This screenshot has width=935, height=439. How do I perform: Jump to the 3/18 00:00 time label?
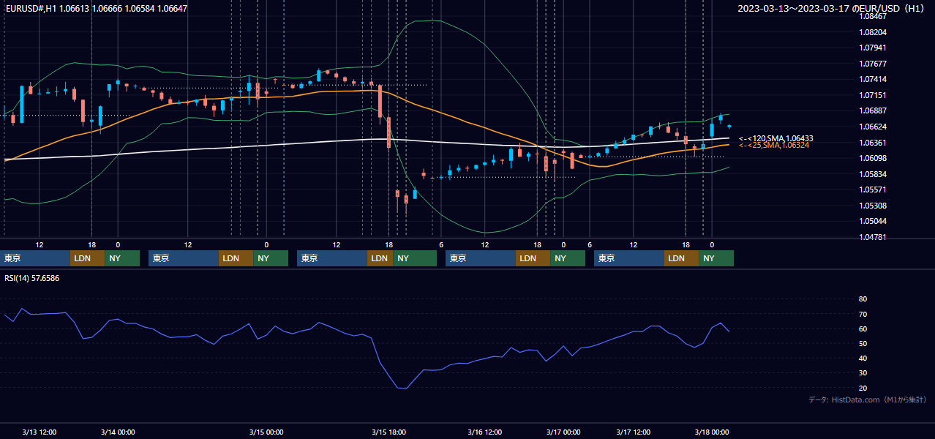712,432
